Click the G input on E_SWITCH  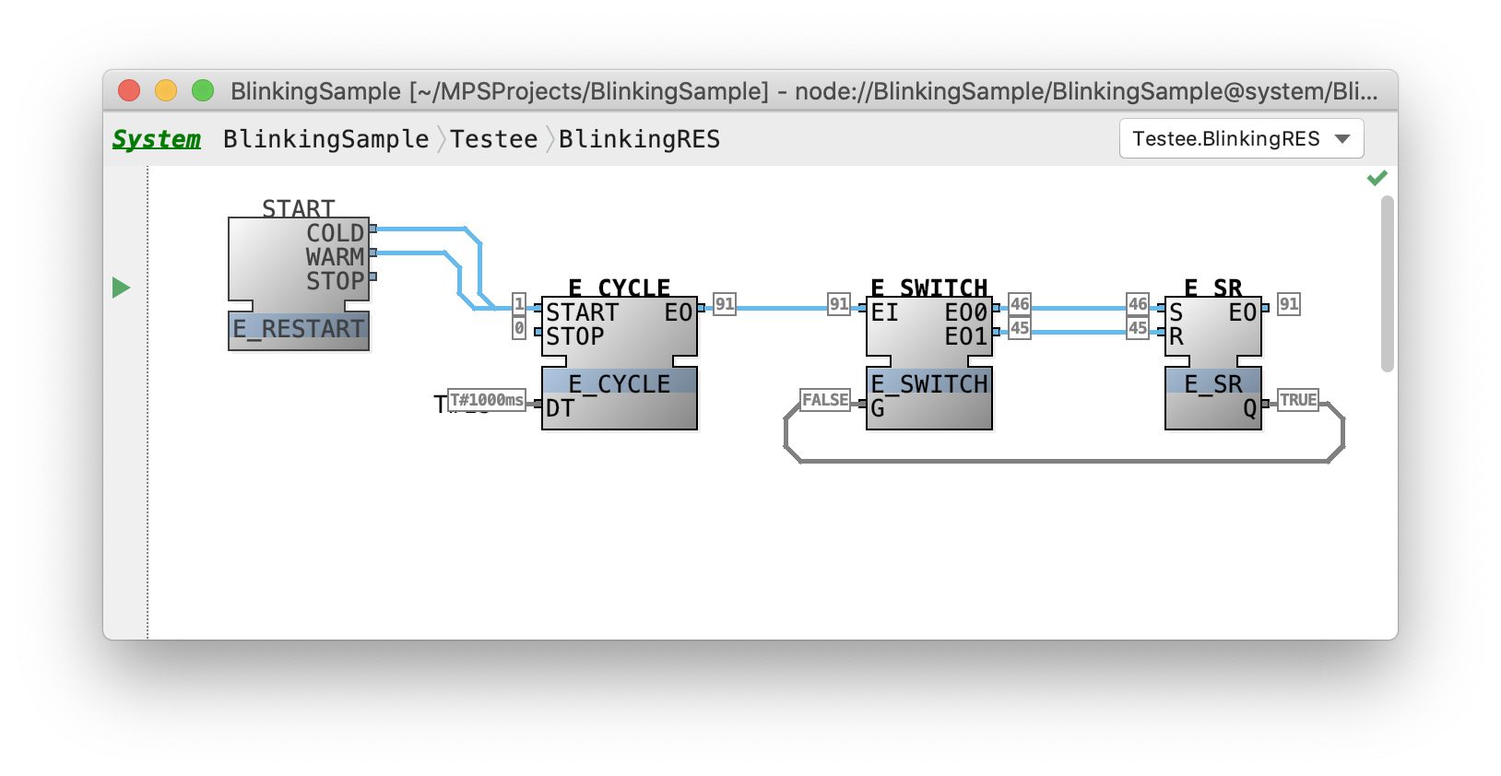[x=878, y=408]
